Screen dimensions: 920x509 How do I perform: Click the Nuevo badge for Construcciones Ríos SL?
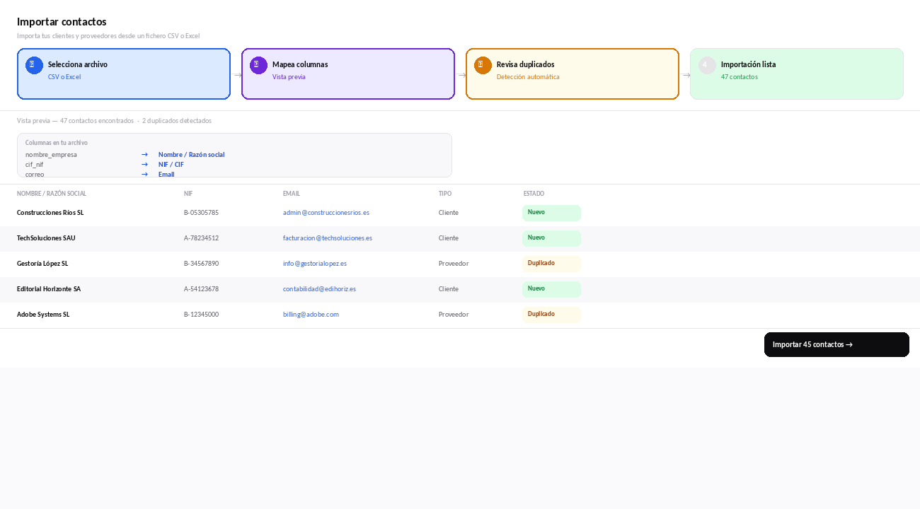click(551, 213)
